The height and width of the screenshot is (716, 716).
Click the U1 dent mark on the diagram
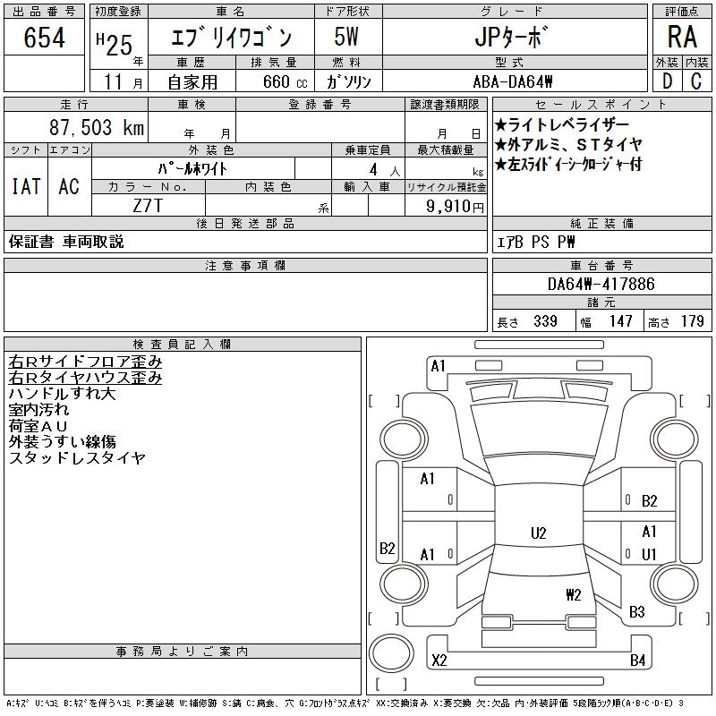point(649,554)
